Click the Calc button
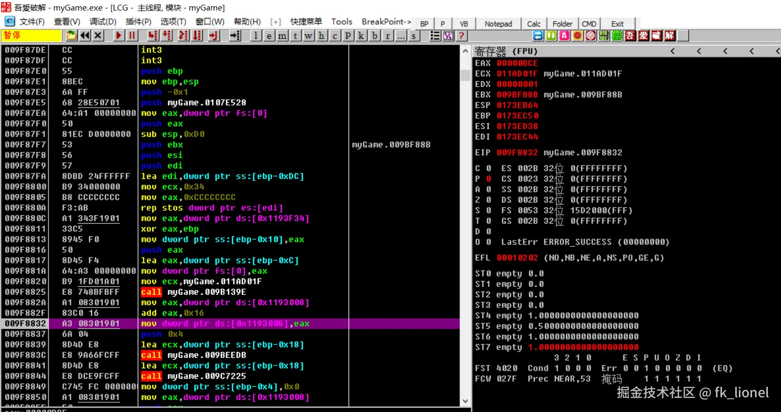 [x=534, y=24]
